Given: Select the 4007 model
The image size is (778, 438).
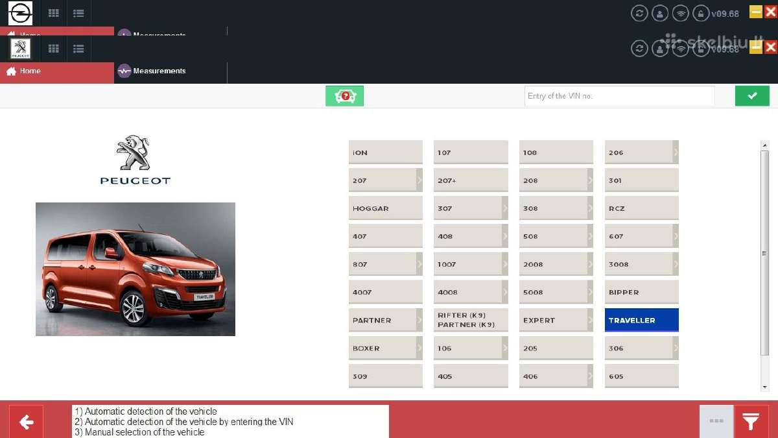Looking at the screenshot, I should [x=386, y=292].
